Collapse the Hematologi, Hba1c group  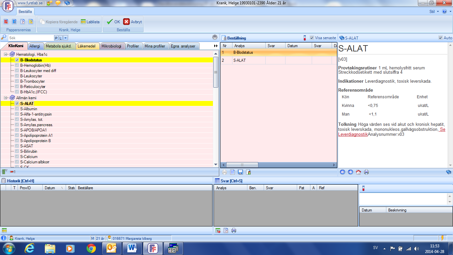click(6, 54)
